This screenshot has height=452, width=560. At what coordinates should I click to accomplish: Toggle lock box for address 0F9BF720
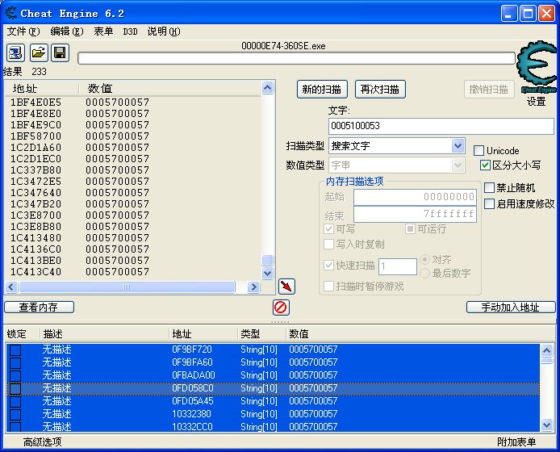(x=15, y=349)
